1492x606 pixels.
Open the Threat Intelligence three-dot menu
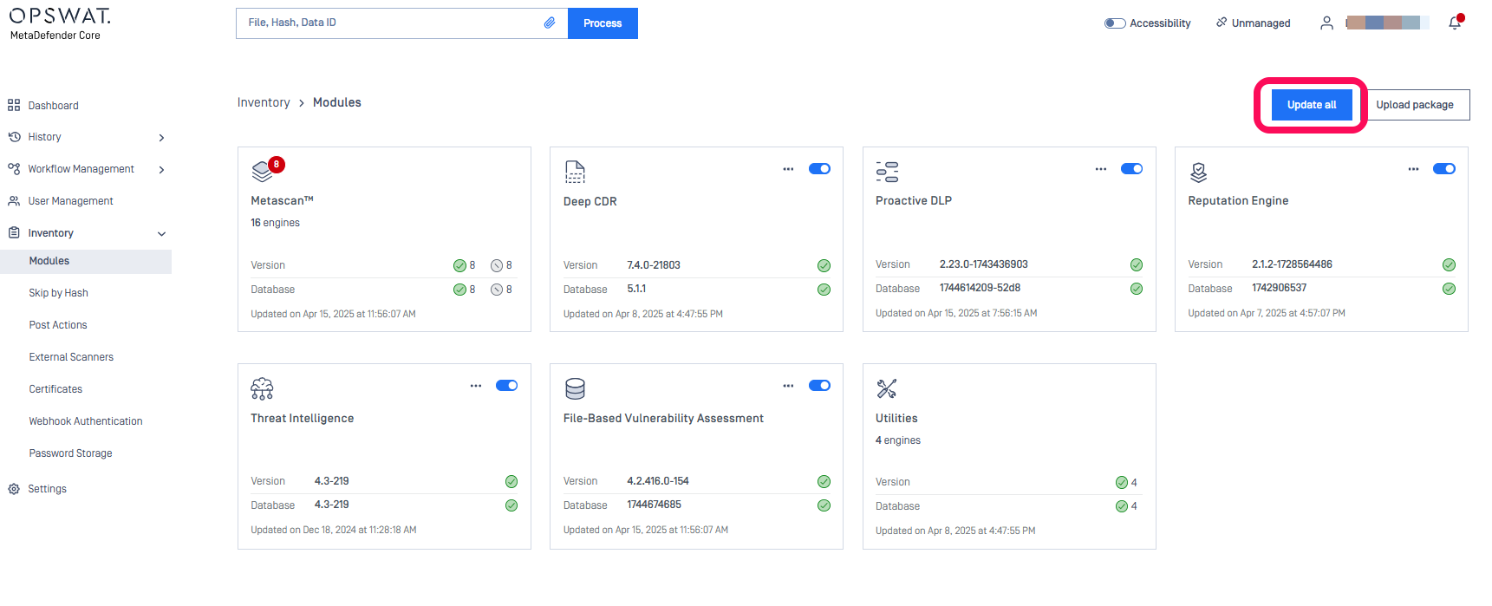coord(476,386)
